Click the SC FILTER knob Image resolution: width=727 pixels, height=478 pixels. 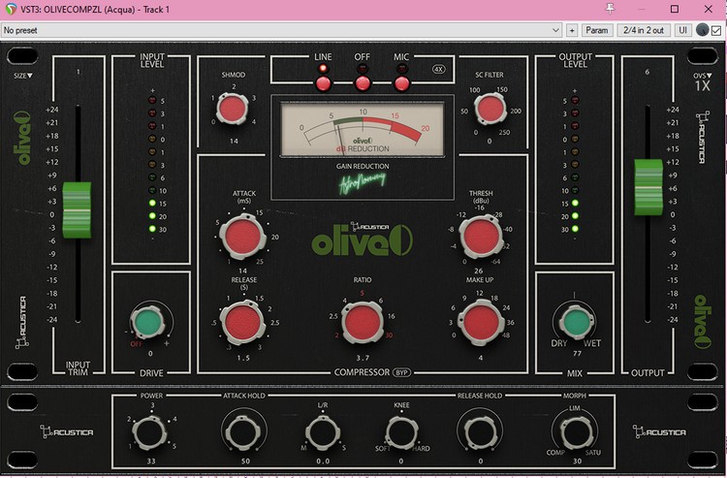click(x=490, y=109)
